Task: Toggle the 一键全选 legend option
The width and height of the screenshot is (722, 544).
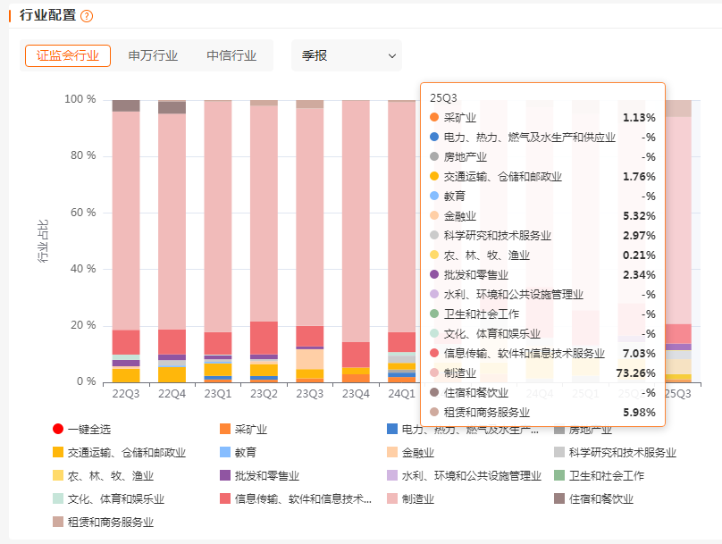Action: tap(59, 430)
